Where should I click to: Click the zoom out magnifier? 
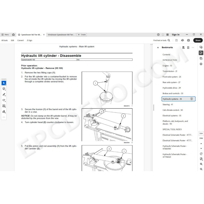201,169
